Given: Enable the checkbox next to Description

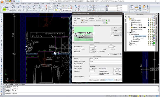Looking at the screenshot, I should coord(111,35).
